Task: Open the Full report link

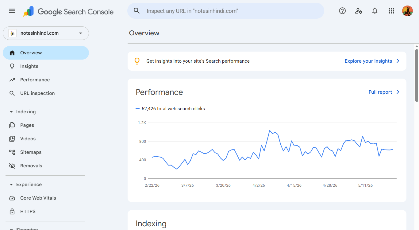Action: pos(380,92)
